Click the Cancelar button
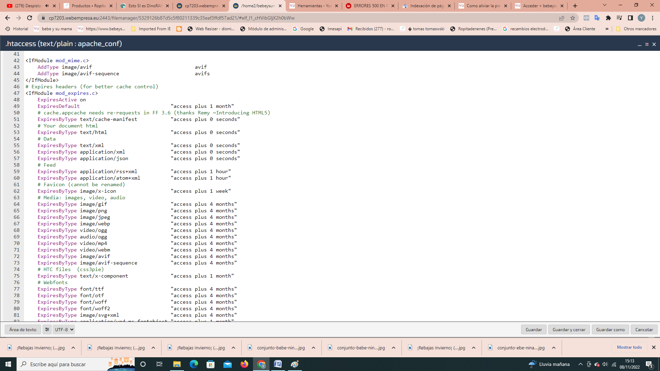Image resolution: width=660 pixels, height=371 pixels. pyautogui.click(x=644, y=329)
